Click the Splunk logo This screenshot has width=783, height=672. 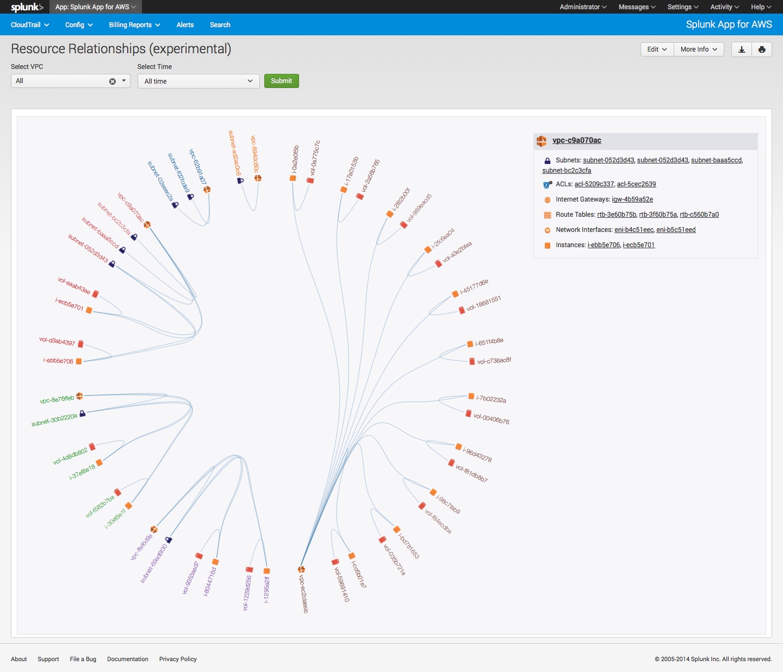tap(27, 7)
